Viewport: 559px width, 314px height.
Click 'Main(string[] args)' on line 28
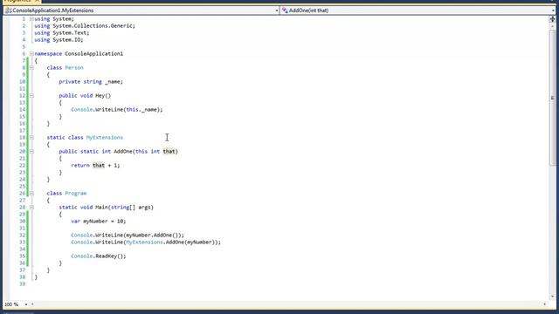[124, 208]
